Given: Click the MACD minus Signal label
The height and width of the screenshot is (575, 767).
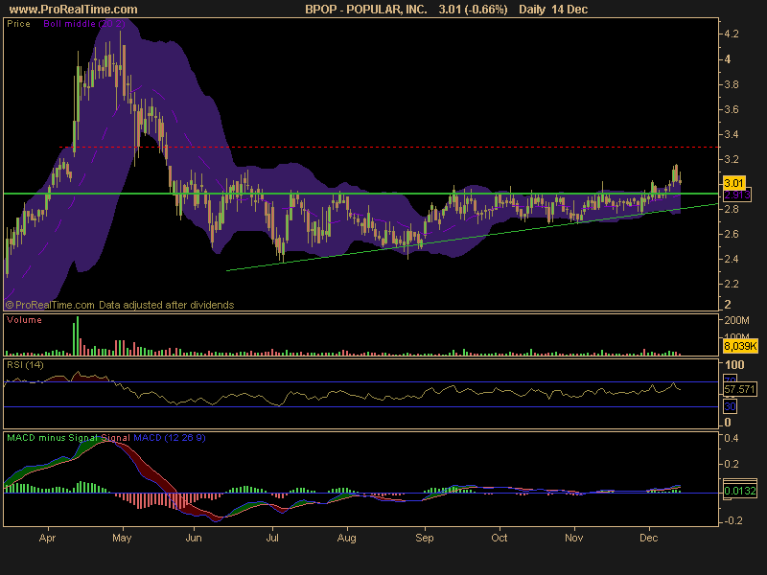Looking at the screenshot, I should [x=53, y=438].
